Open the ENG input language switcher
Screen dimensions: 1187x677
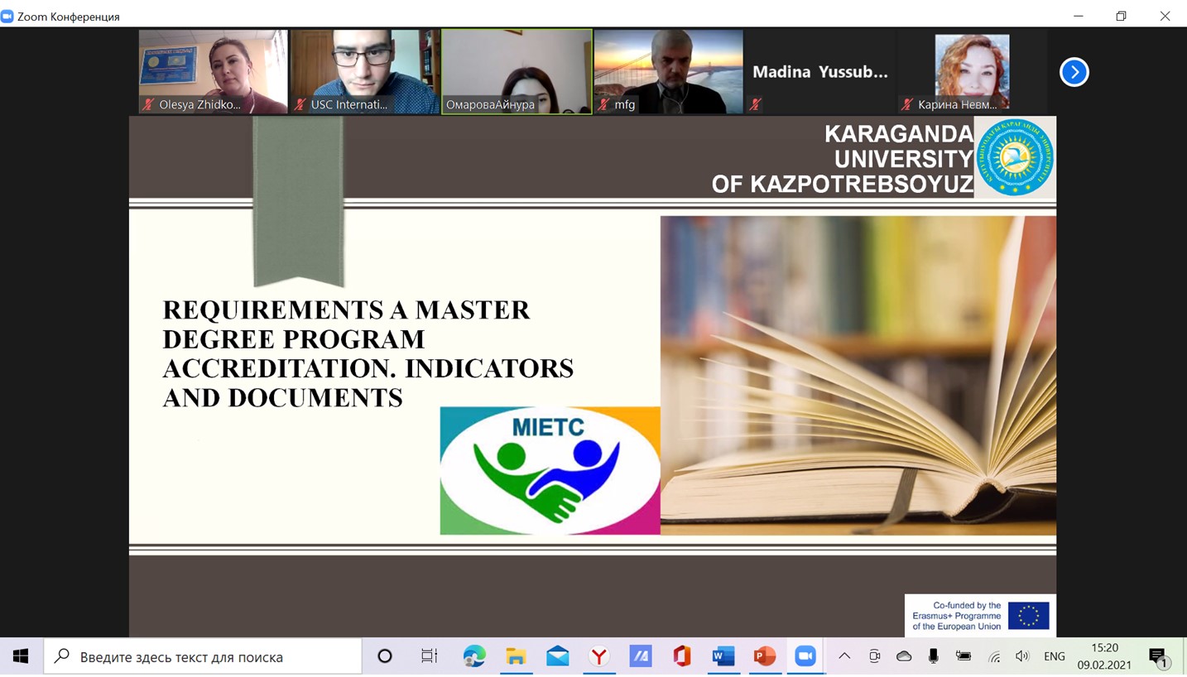pyautogui.click(x=1054, y=656)
